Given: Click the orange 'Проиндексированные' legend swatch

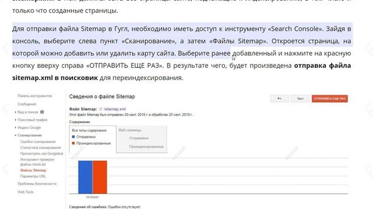Looking at the screenshot, I should (x=73, y=143).
